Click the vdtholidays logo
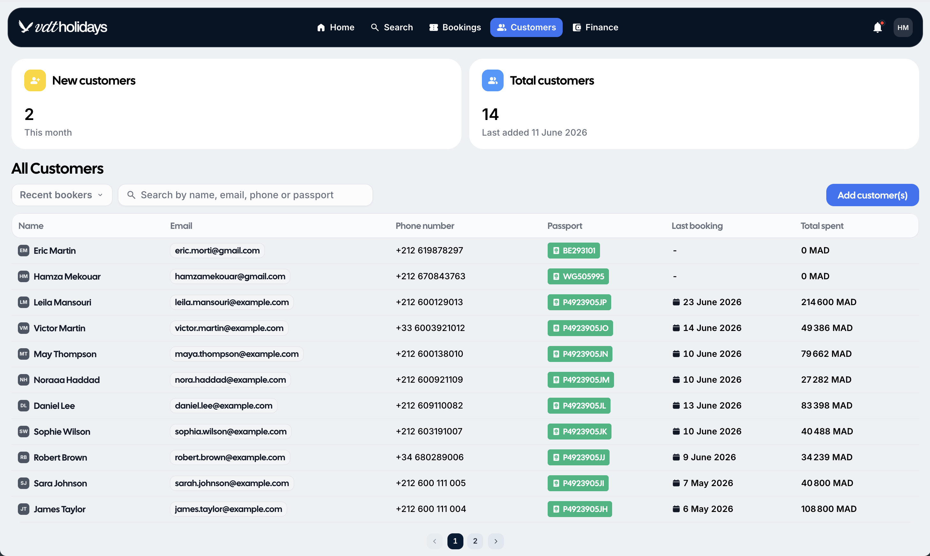 tap(63, 27)
